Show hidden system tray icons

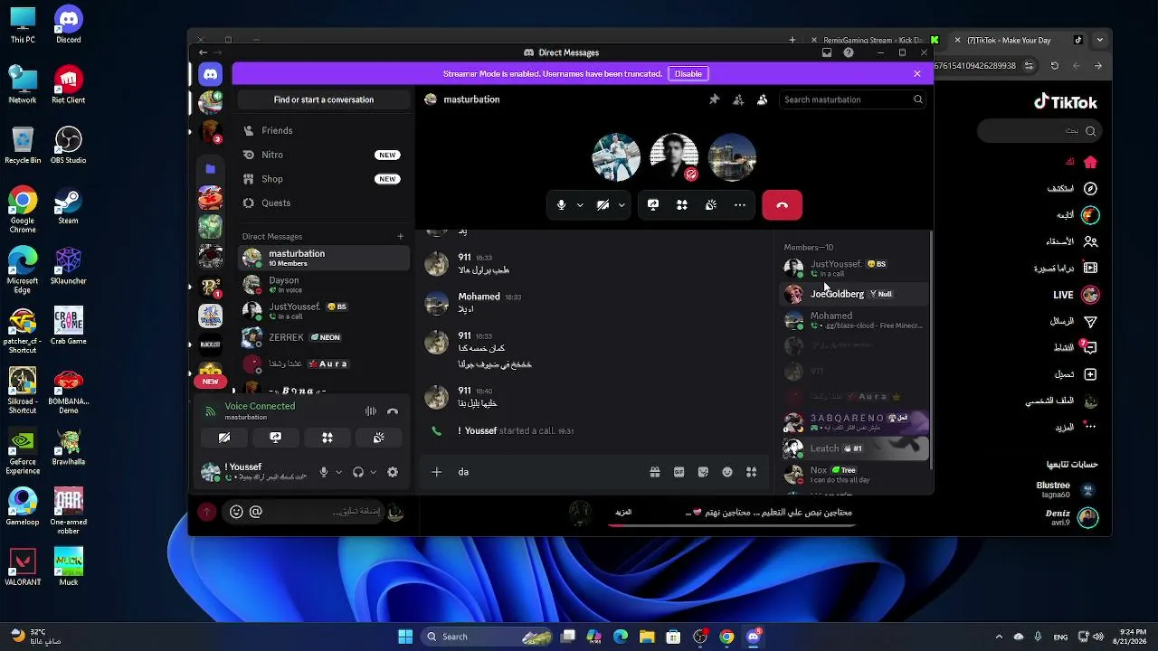point(999,637)
